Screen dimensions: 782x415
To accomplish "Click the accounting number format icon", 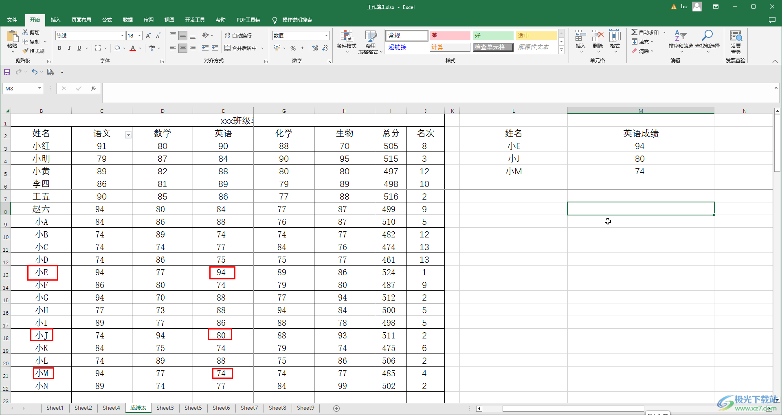I will pyautogui.click(x=277, y=48).
